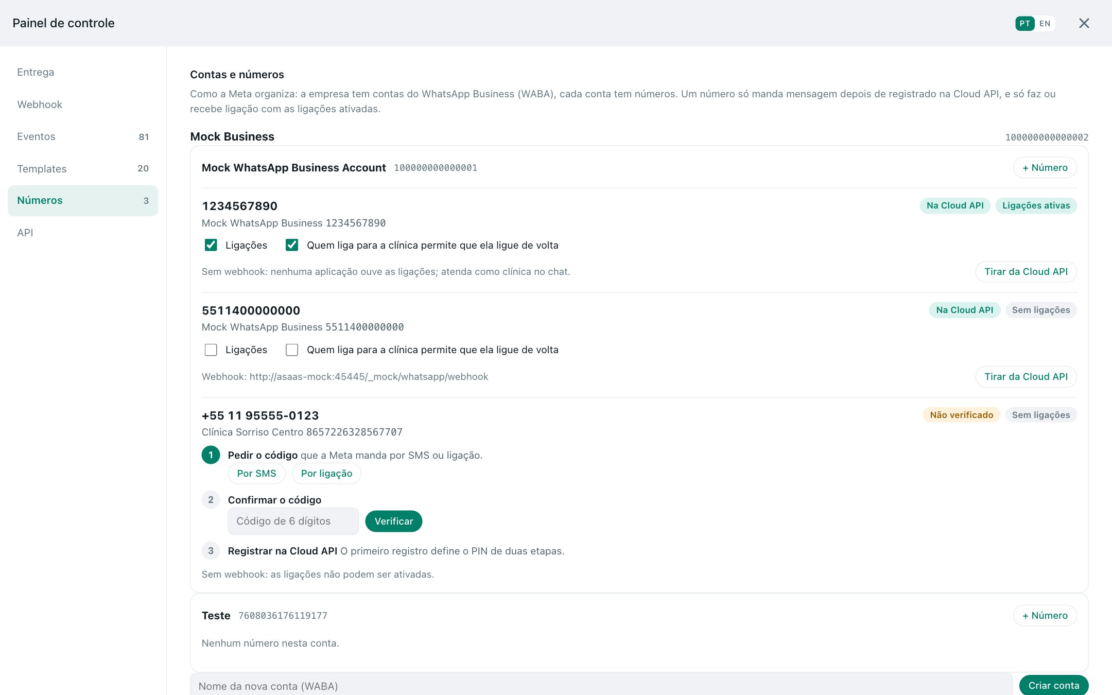This screenshot has height=695, width=1112.
Task: Click step 1 circle Pedir o código
Action: tap(211, 455)
